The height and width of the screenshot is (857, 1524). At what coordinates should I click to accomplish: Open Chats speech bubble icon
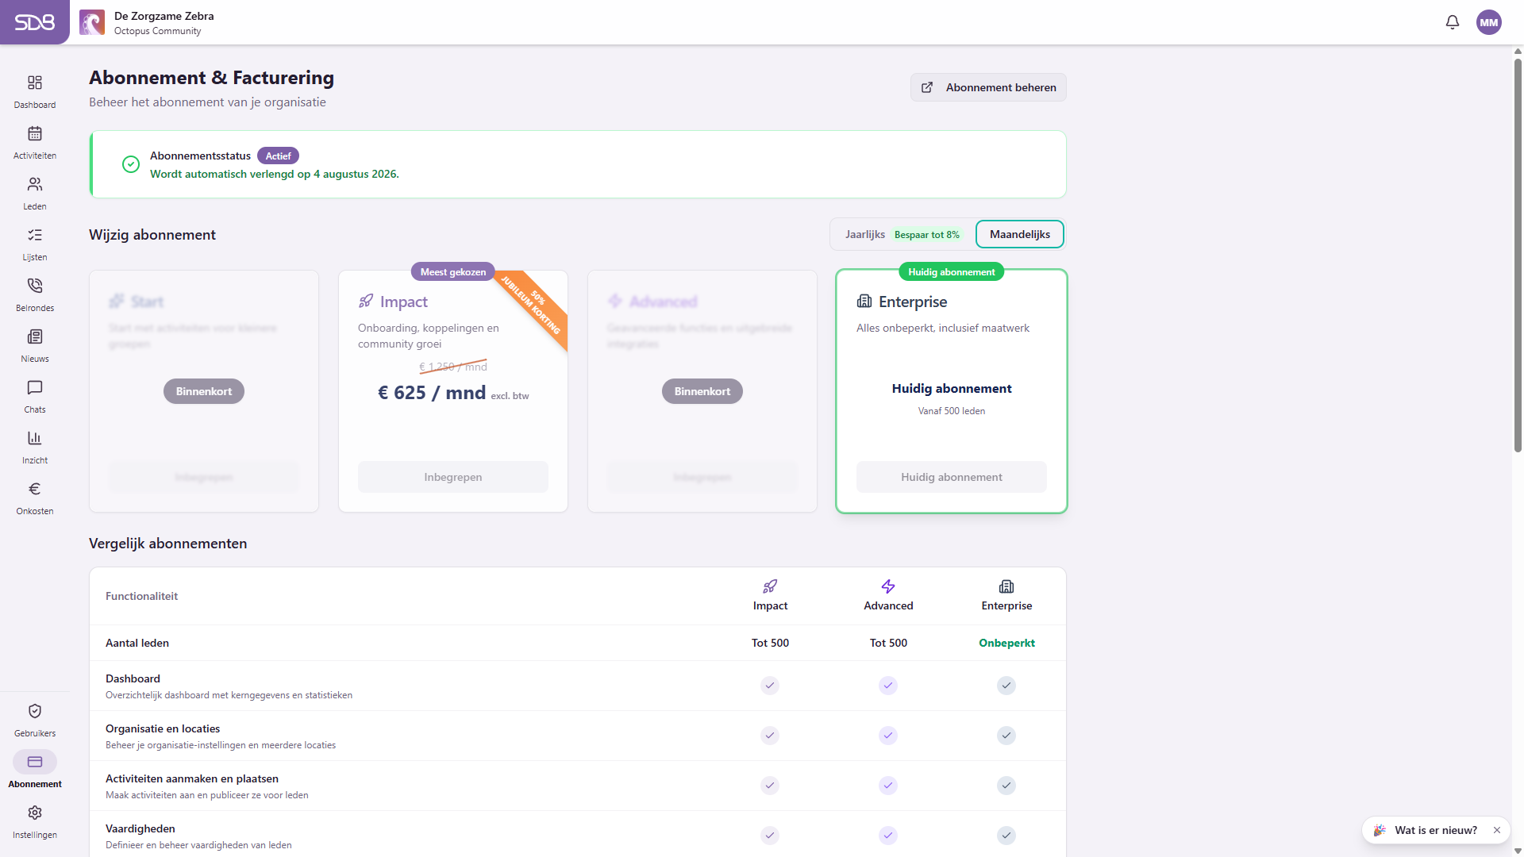click(35, 387)
